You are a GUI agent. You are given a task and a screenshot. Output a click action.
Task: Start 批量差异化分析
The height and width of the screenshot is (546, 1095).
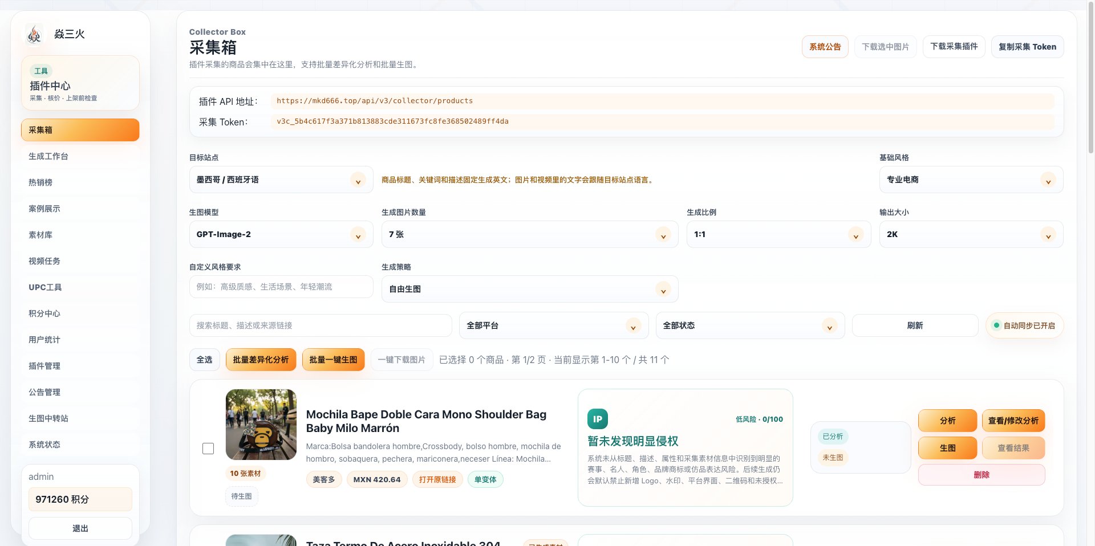click(x=261, y=360)
